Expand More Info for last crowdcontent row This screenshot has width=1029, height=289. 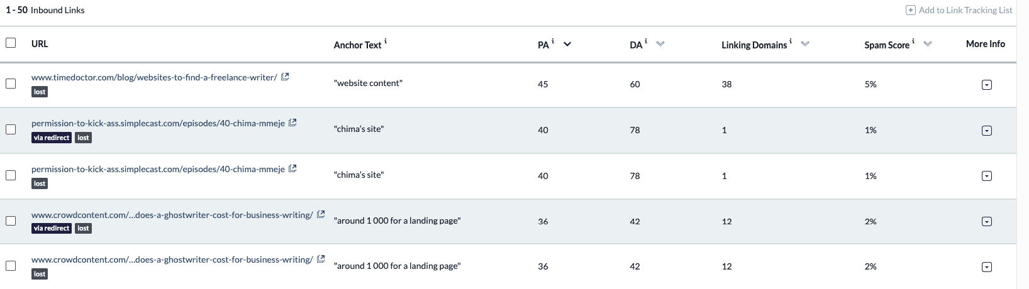pos(986,267)
